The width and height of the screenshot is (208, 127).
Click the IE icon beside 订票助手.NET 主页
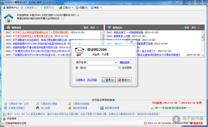point(6,104)
